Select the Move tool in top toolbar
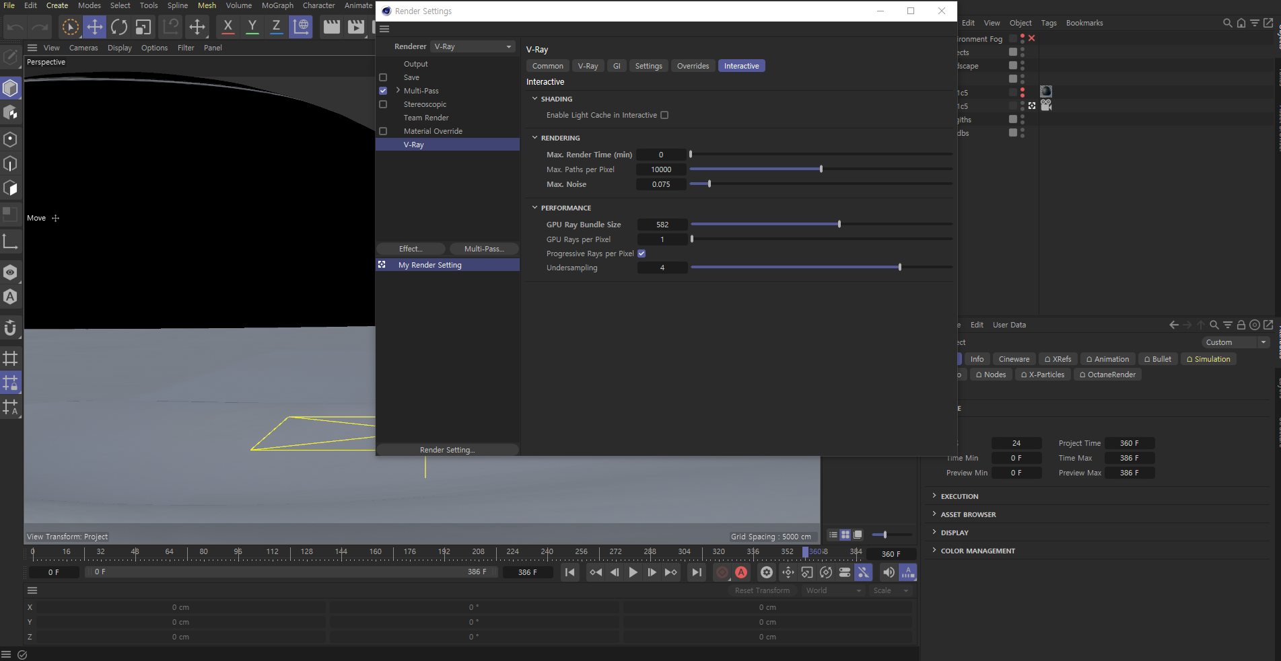The height and width of the screenshot is (661, 1281). tap(95, 27)
